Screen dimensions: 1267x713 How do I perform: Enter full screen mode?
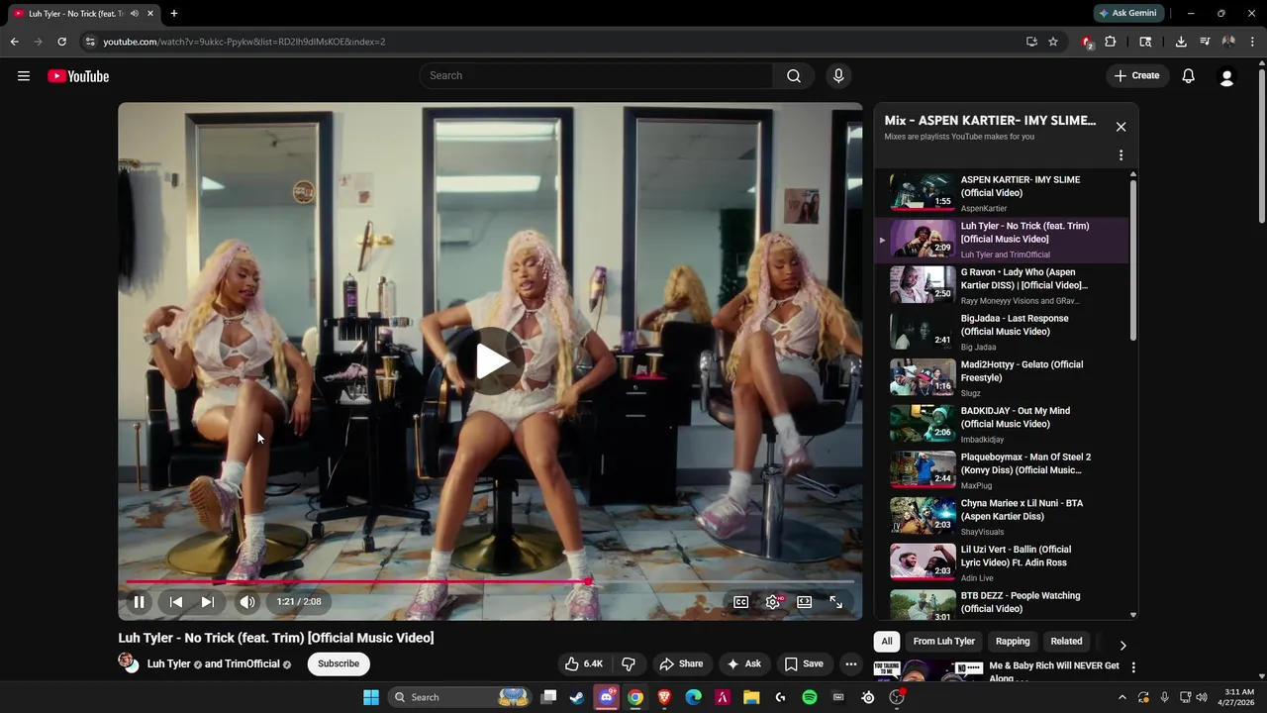[836, 601]
